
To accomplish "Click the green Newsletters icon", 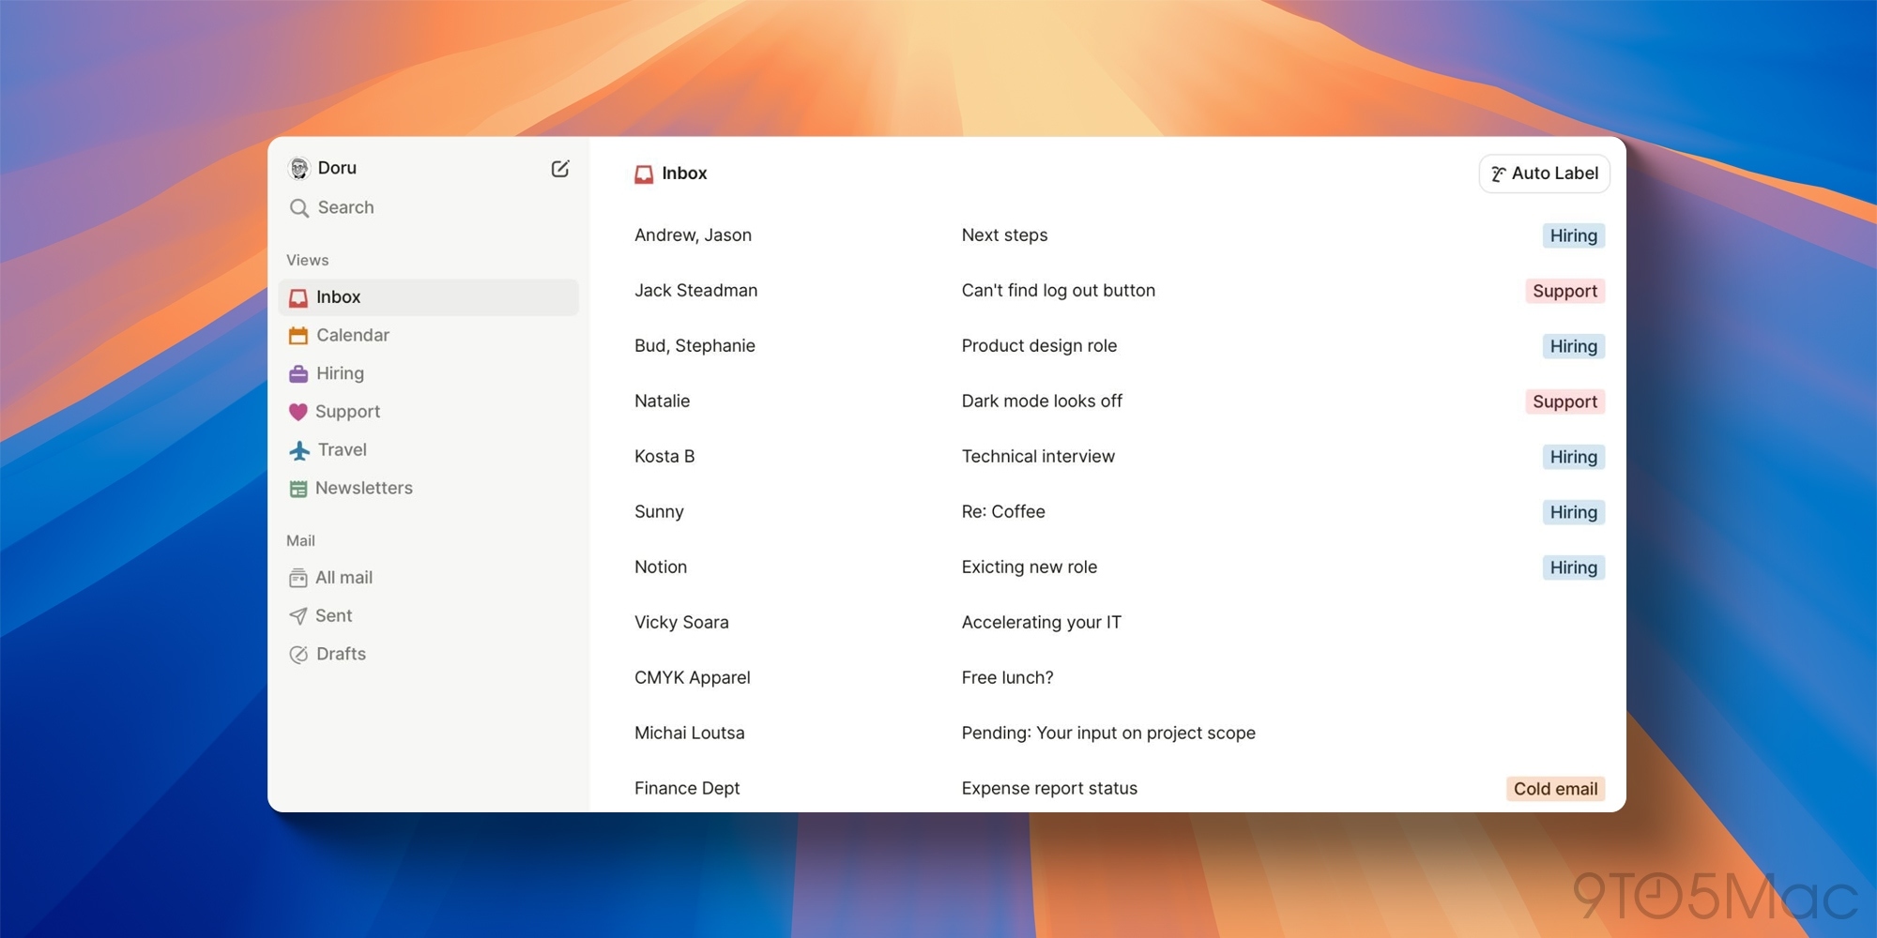I will [x=298, y=489].
